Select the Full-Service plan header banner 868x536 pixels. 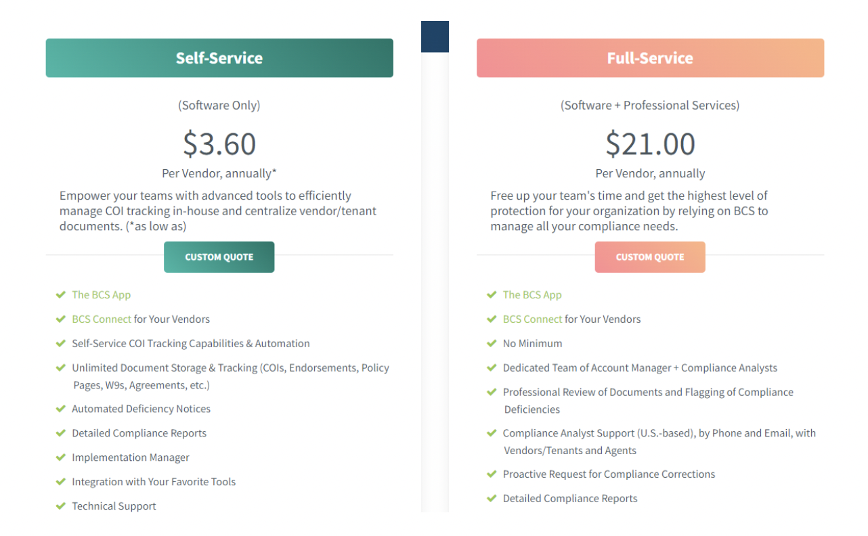pos(650,58)
